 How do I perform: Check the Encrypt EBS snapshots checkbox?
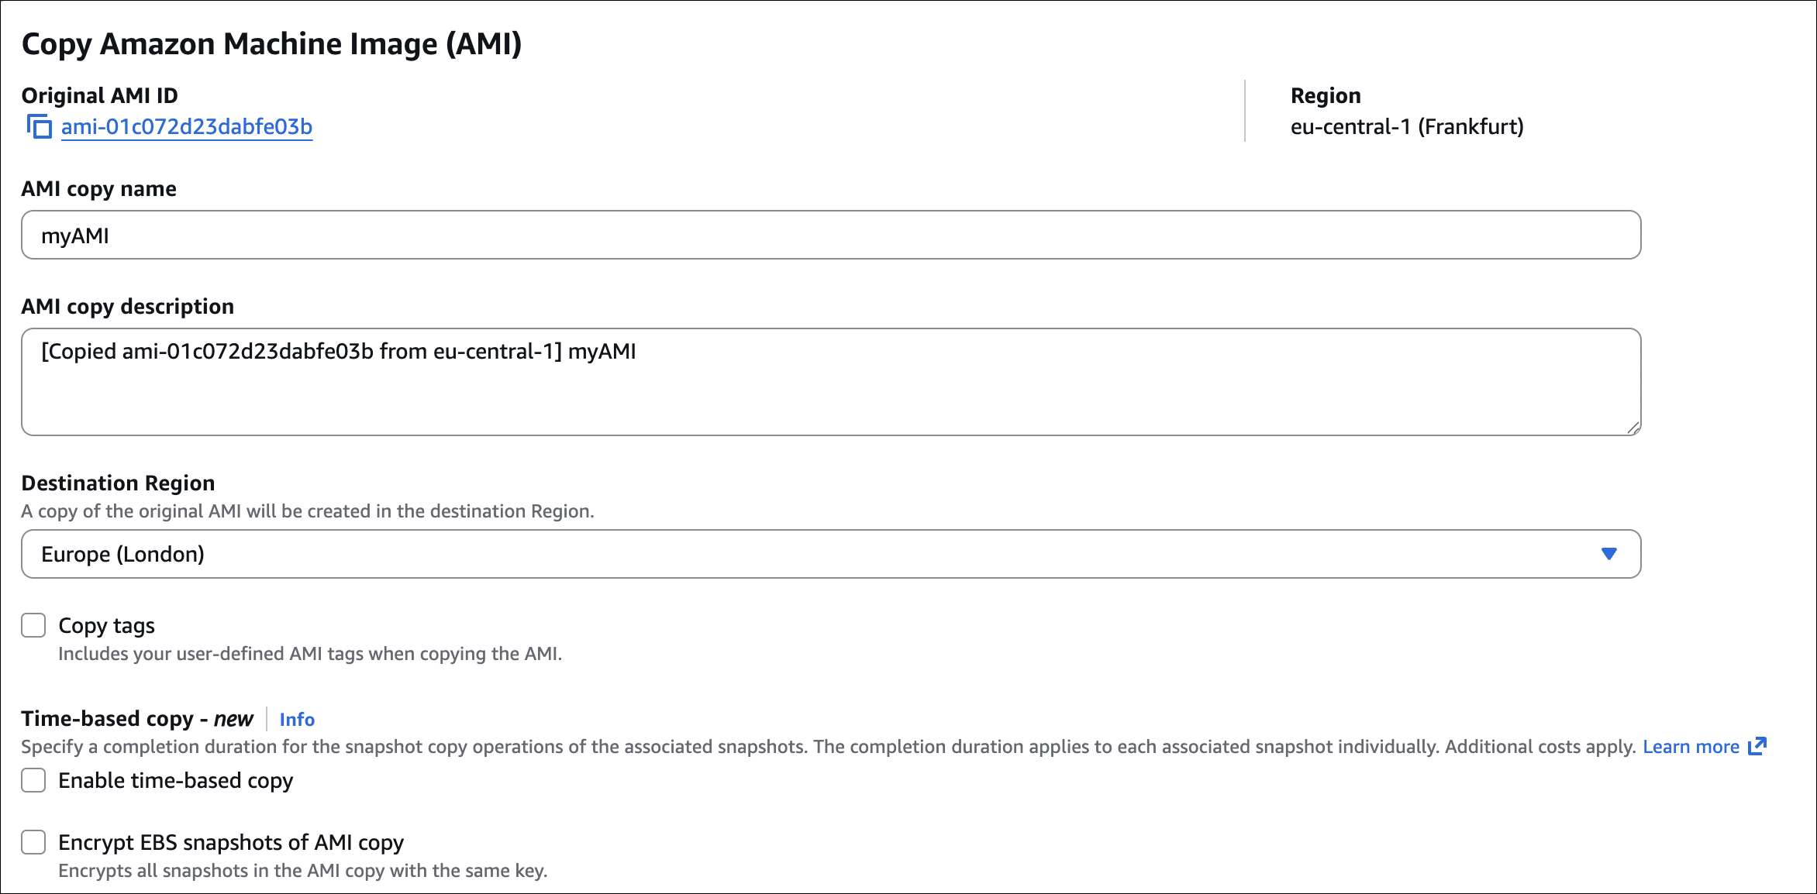(x=33, y=842)
